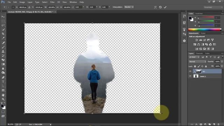
Task: Open the Essentials workspace dropdown
Action: [x=213, y=7]
